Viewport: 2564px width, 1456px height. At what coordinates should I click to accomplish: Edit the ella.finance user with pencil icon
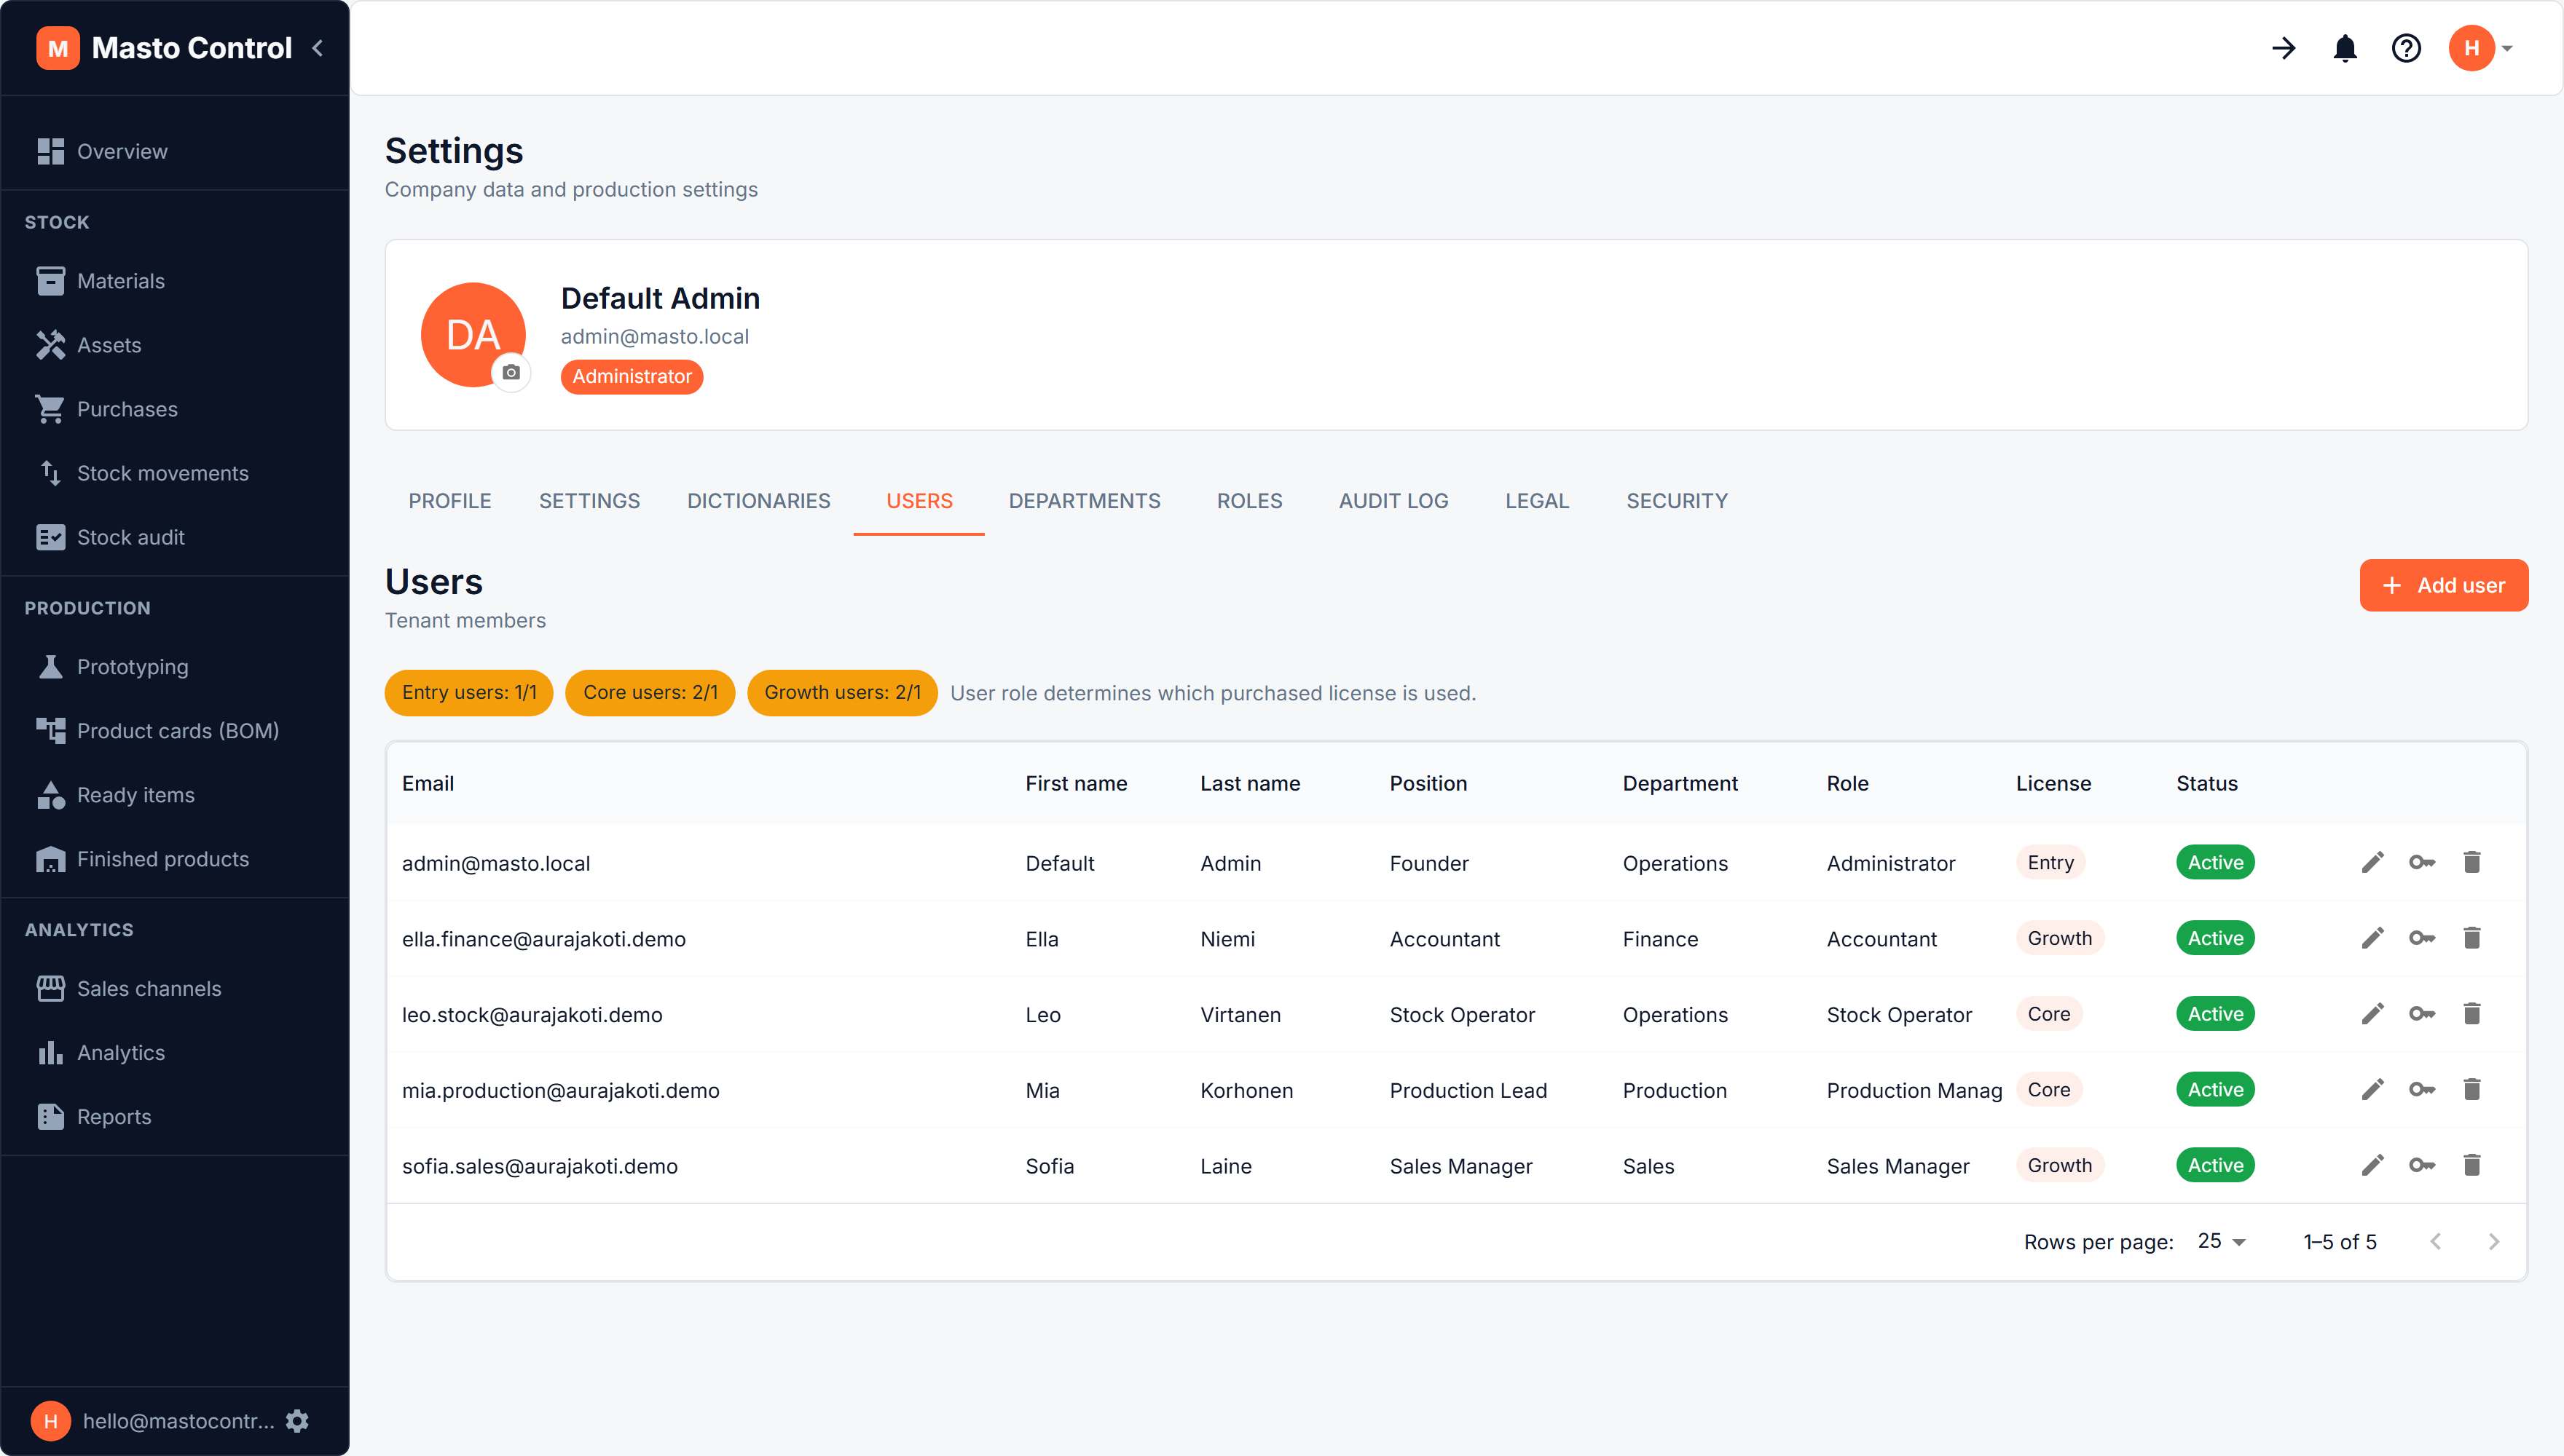2372,938
